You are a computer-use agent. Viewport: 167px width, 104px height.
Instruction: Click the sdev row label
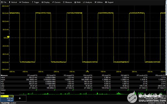click(3, 86)
